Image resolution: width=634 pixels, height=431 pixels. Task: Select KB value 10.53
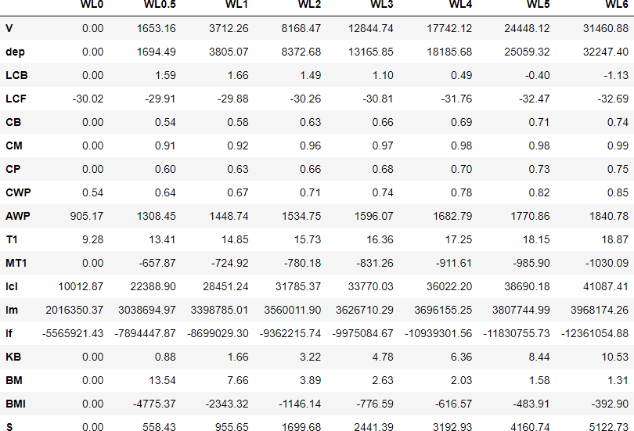615,357
